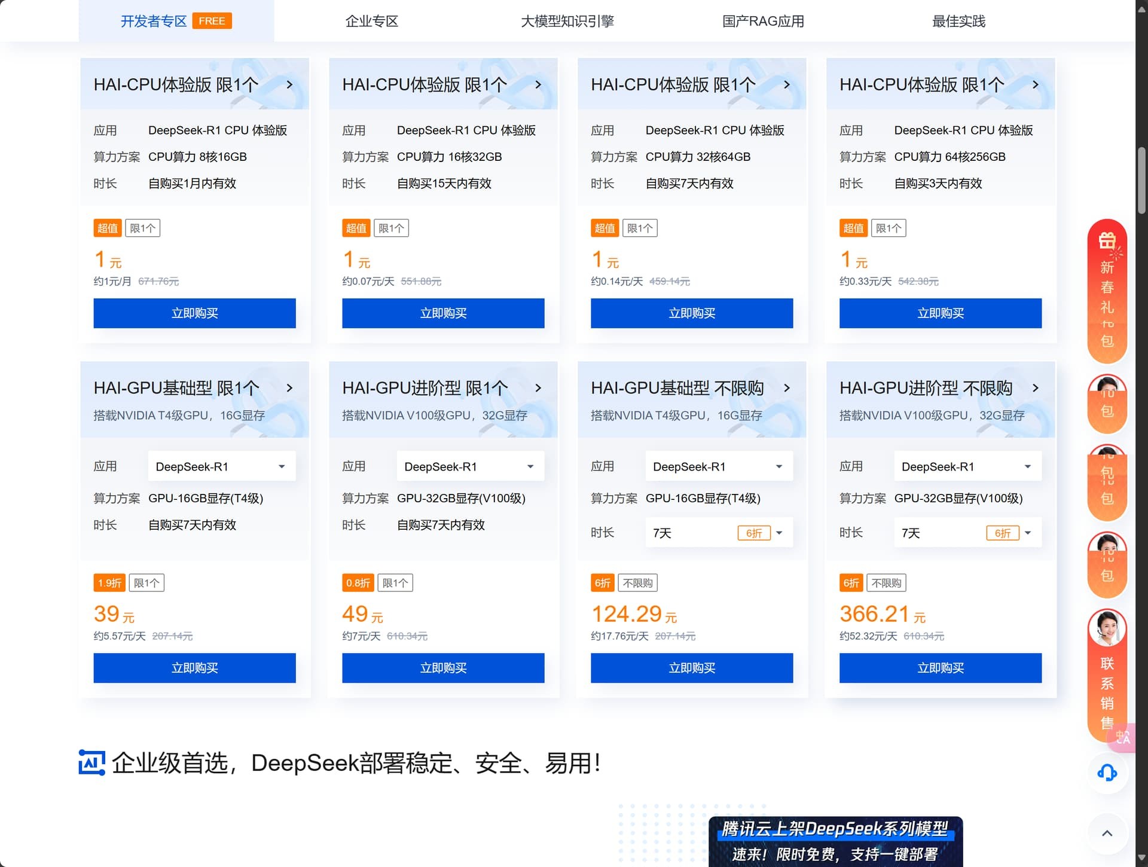Click arrow on HAI-GPU进阶型 不限购 card
The width and height of the screenshot is (1148, 867).
click(1035, 388)
